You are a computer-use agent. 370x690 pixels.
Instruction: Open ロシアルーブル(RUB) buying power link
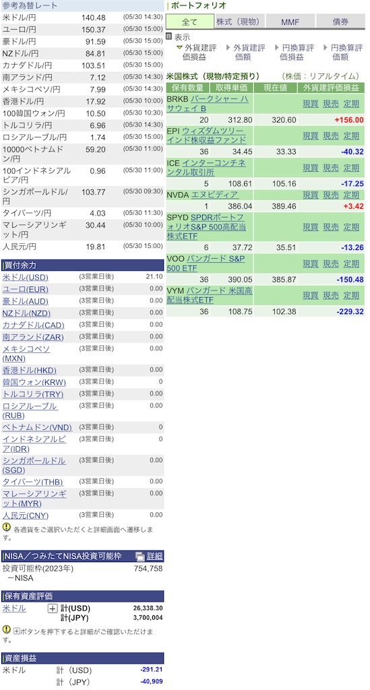(x=30, y=410)
